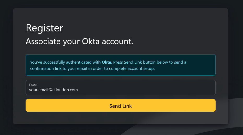The height and width of the screenshot is (135, 243).
Task: Click the horizontal divider under the subheading
Action: click(120, 50)
